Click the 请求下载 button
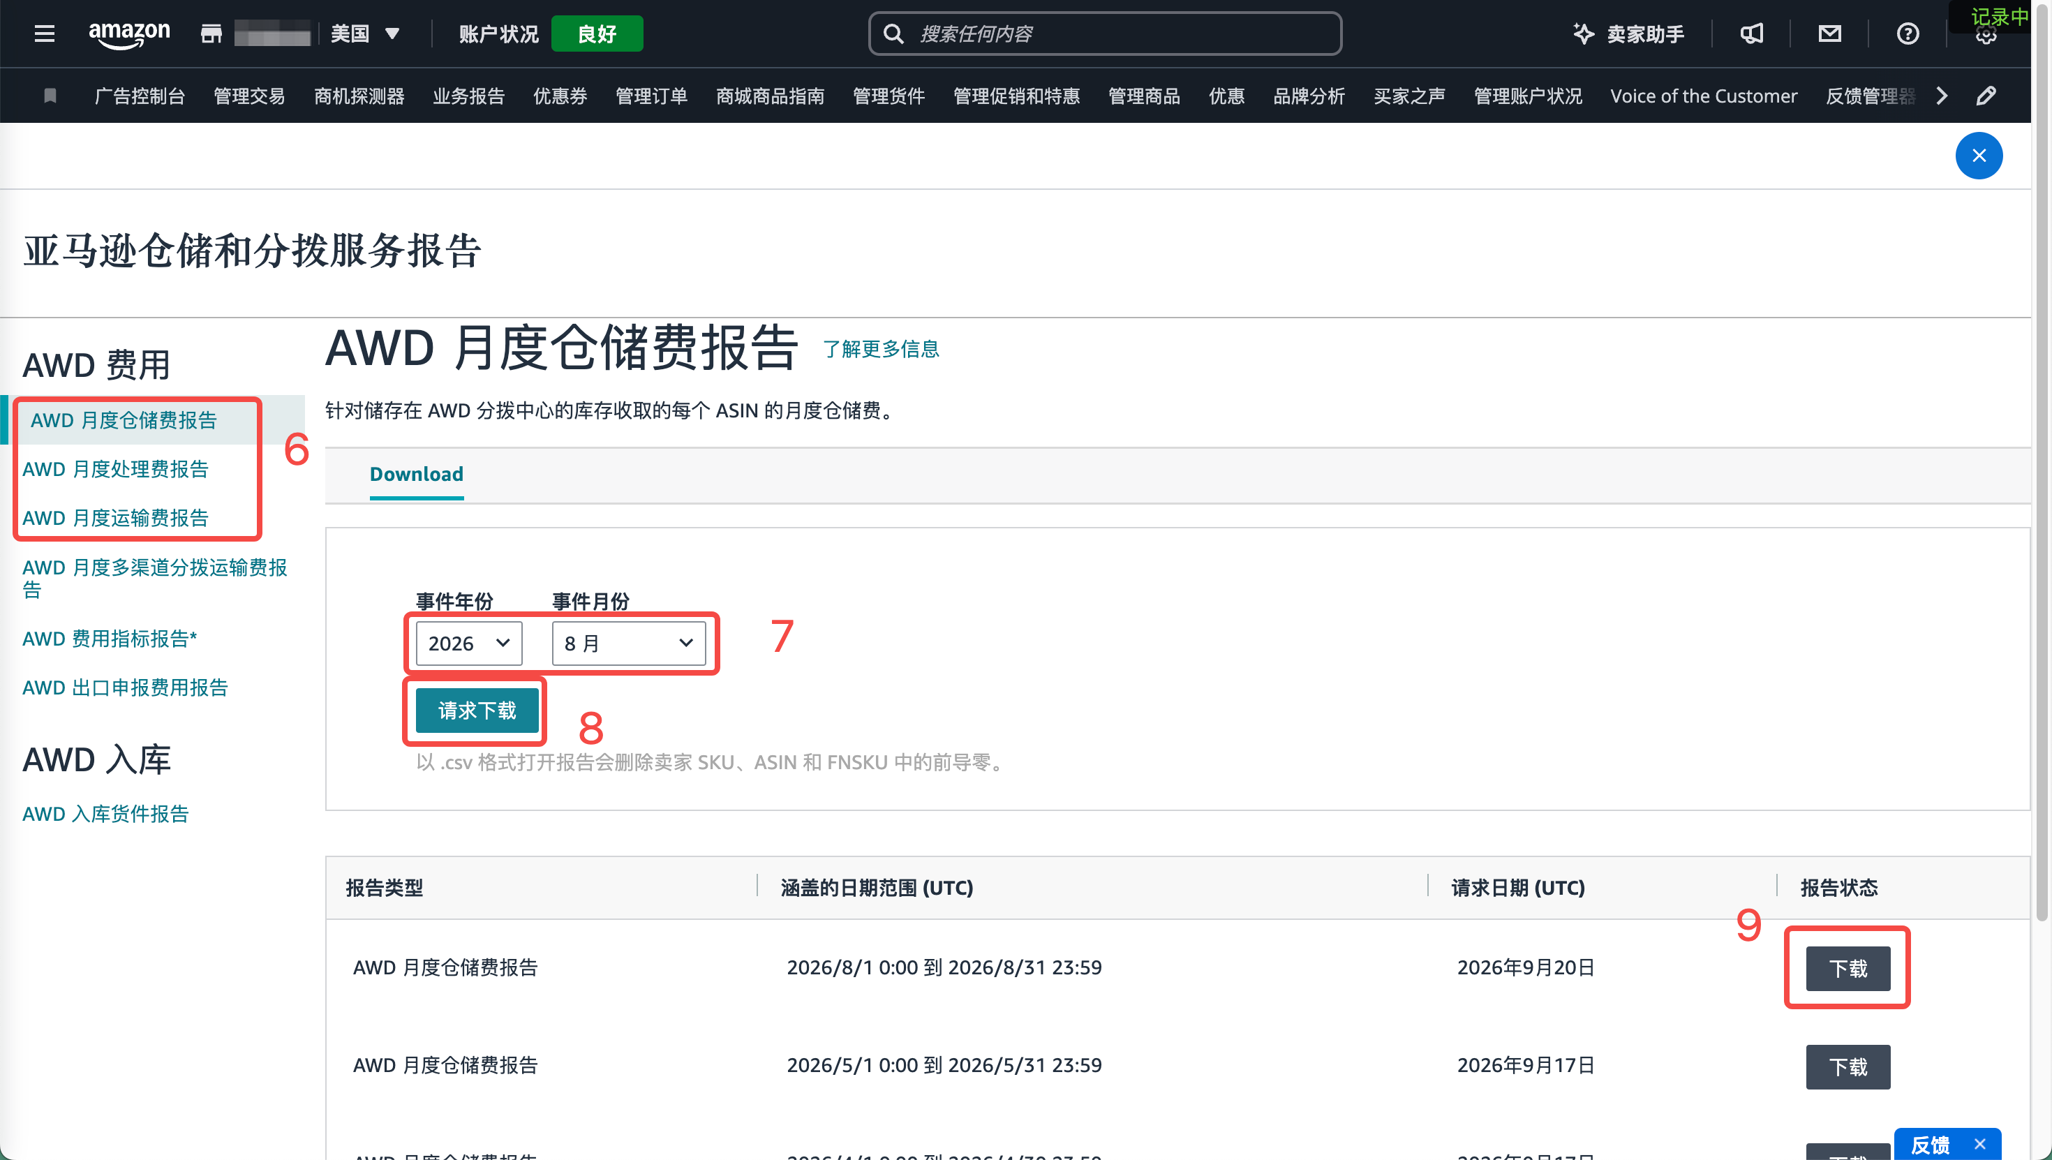The width and height of the screenshot is (2052, 1160). [477, 710]
